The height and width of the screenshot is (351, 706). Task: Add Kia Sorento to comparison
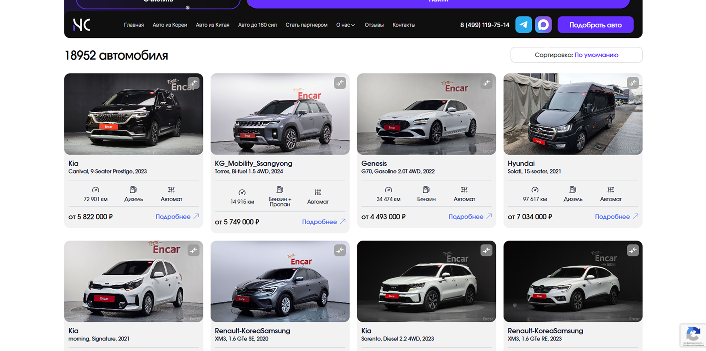click(x=486, y=250)
